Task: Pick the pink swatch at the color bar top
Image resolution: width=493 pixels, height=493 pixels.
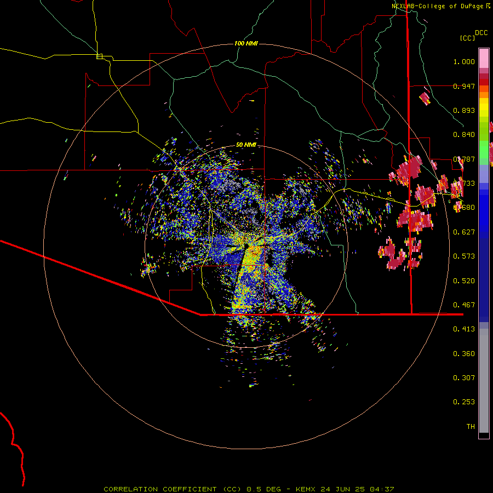Action: click(484, 58)
